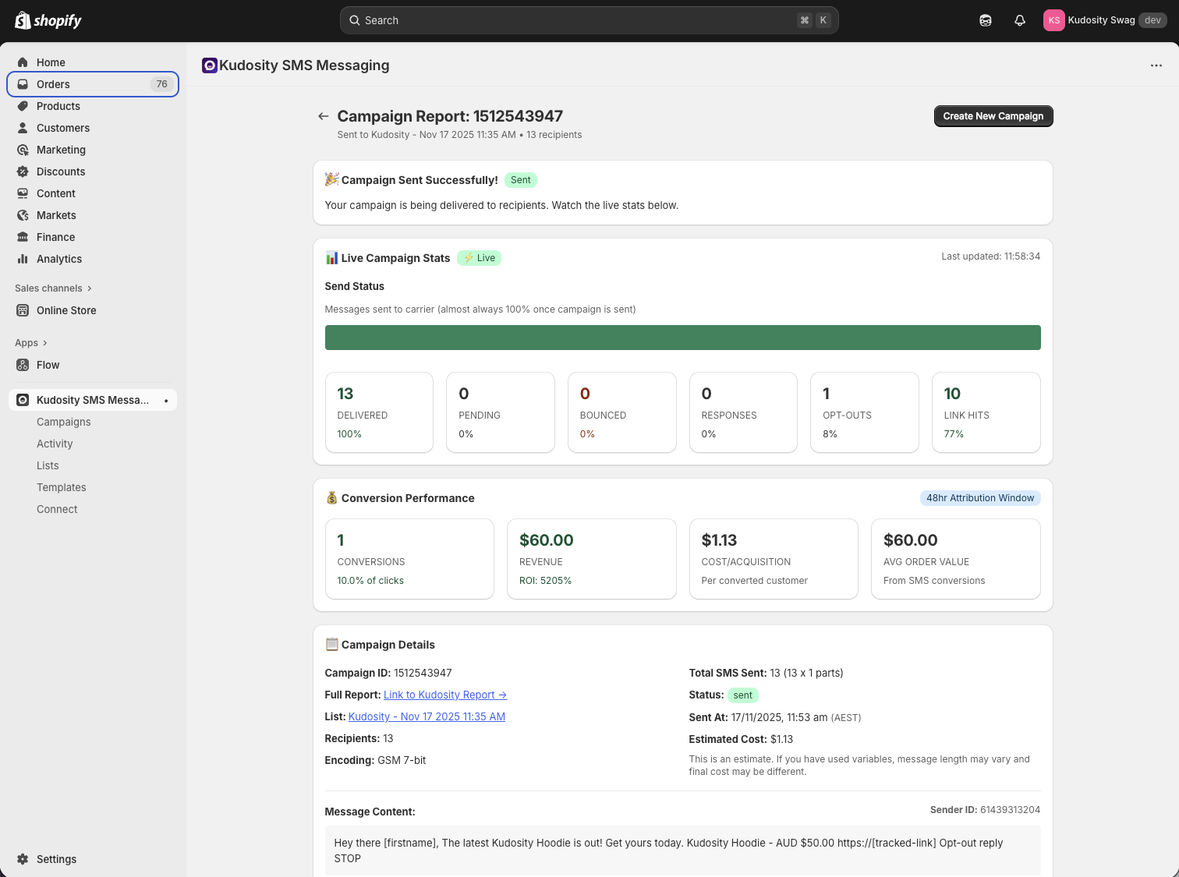Screen dimensions: 1179x877
Task: Click the 'Last updated: 11:58:34' text
Action: pyautogui.click(x=990, y=256)
